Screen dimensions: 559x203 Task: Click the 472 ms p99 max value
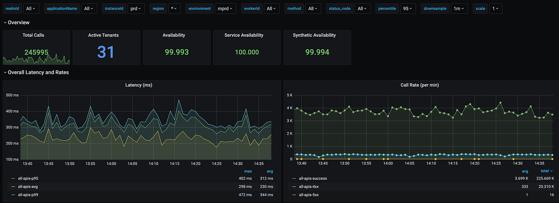245,195
